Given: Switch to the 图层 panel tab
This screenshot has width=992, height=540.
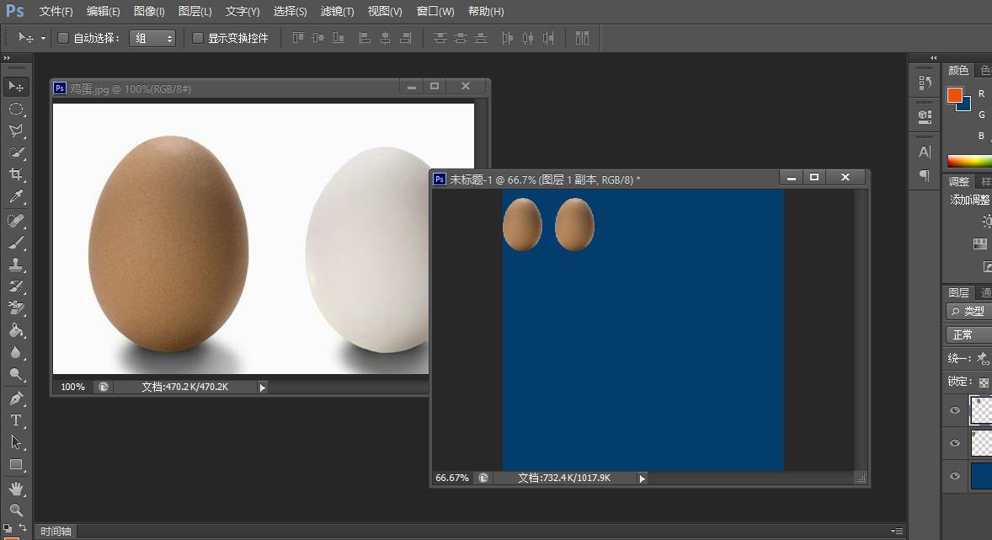Looking at the screenshot, I should (x=958, y=292).
